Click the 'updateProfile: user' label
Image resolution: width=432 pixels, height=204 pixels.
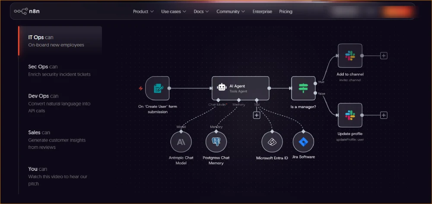tap(350, 140)
